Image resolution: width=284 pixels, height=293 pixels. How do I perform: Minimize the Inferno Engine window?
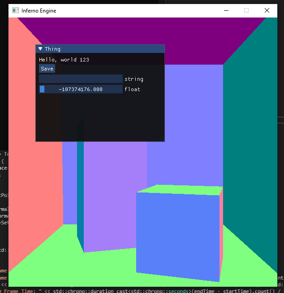pos(225,10)
